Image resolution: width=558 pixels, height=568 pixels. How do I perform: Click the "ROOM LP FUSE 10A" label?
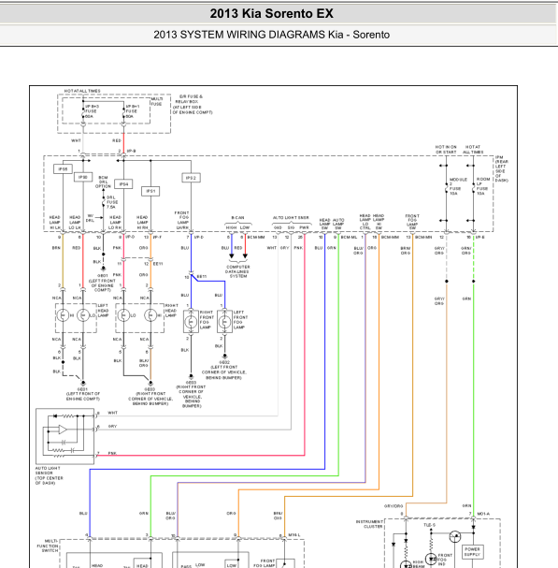(483, 186)
